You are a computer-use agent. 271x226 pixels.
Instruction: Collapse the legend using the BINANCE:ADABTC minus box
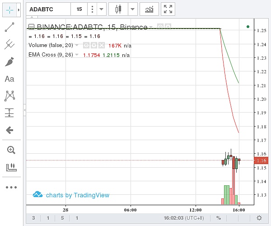(31, 27)
